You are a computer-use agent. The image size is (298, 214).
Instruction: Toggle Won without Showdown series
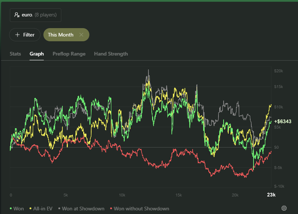(141, 208)
